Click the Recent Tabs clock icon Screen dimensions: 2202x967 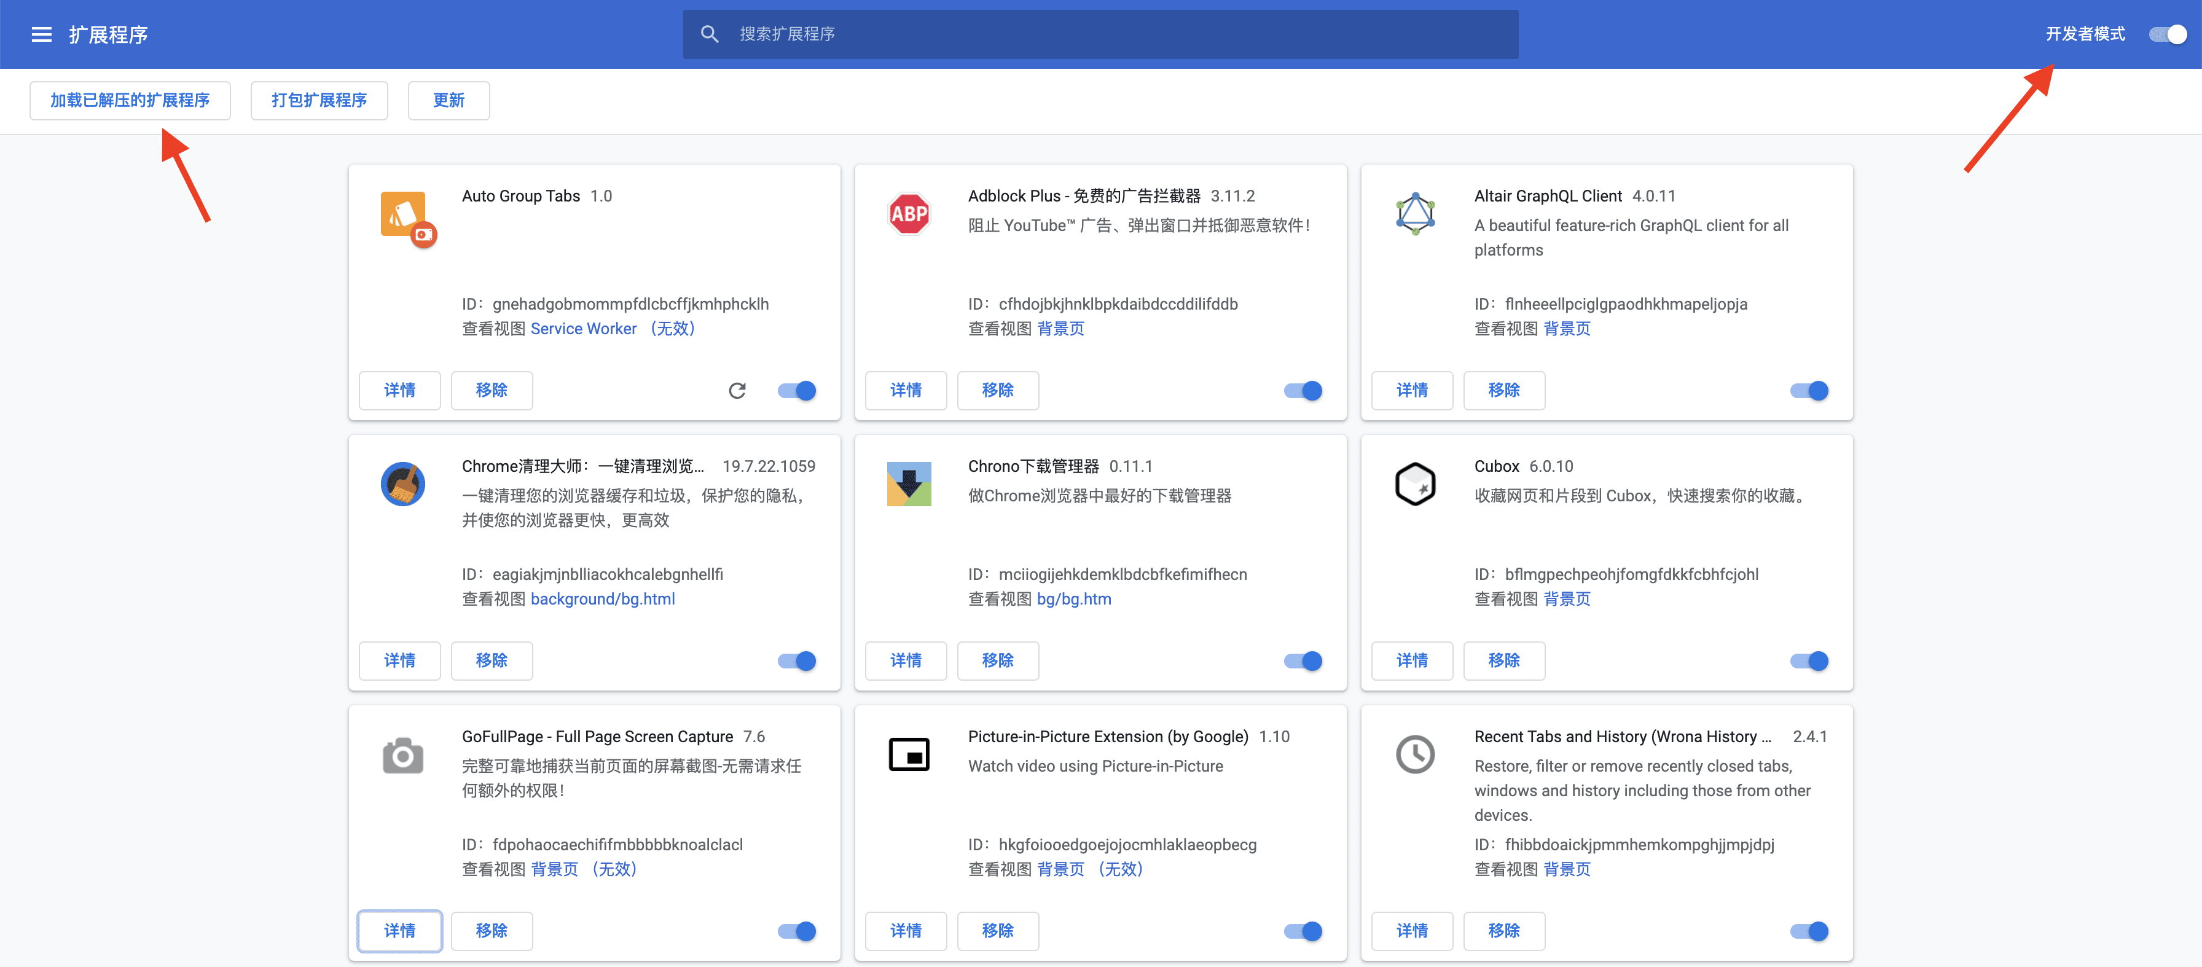pyautogui.click(x=1415, y=754)
